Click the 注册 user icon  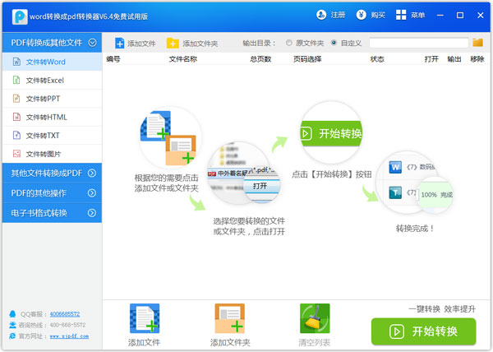point(321,15)
